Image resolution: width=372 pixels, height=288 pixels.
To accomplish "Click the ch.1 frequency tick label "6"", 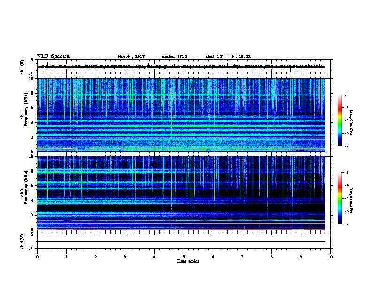I will [x=32, y=108].
